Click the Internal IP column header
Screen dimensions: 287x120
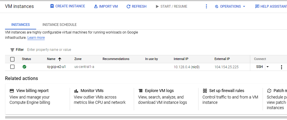[x=181, y=59]
